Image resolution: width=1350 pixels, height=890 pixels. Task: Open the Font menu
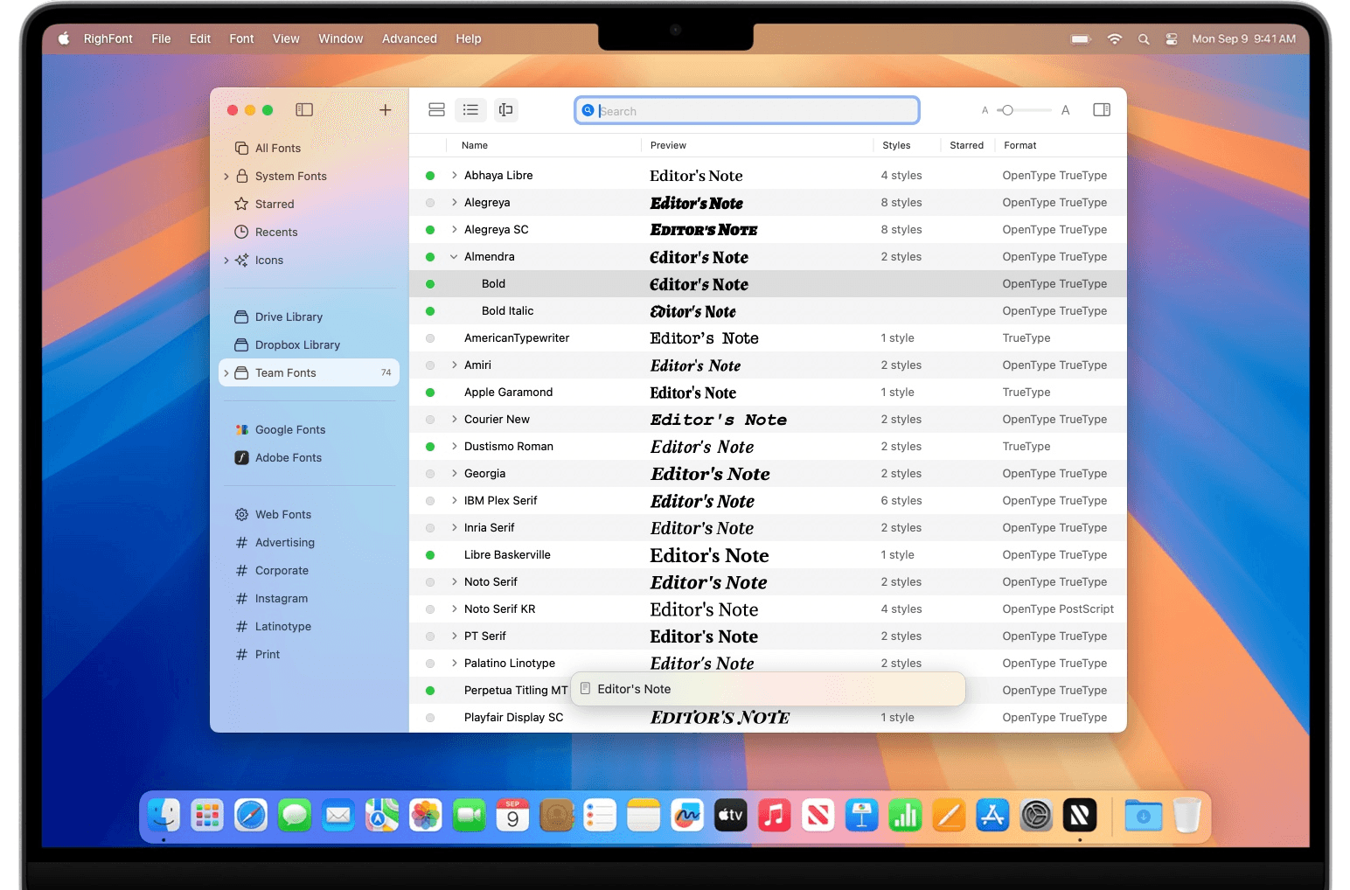click(x=241, y=39)
